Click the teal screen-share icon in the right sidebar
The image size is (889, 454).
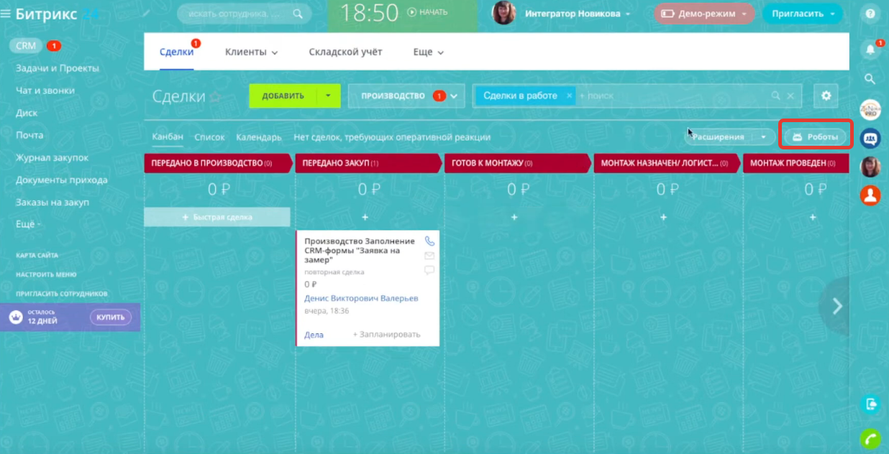tap(870, 404)
